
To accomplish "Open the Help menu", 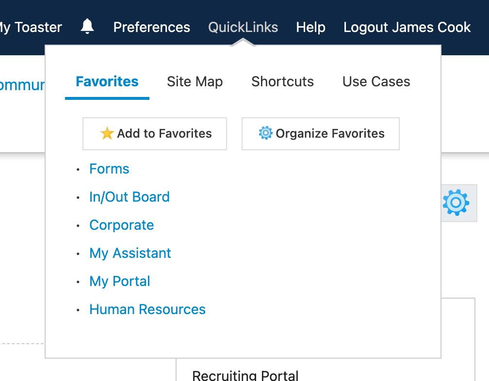I will click(310, 27).
